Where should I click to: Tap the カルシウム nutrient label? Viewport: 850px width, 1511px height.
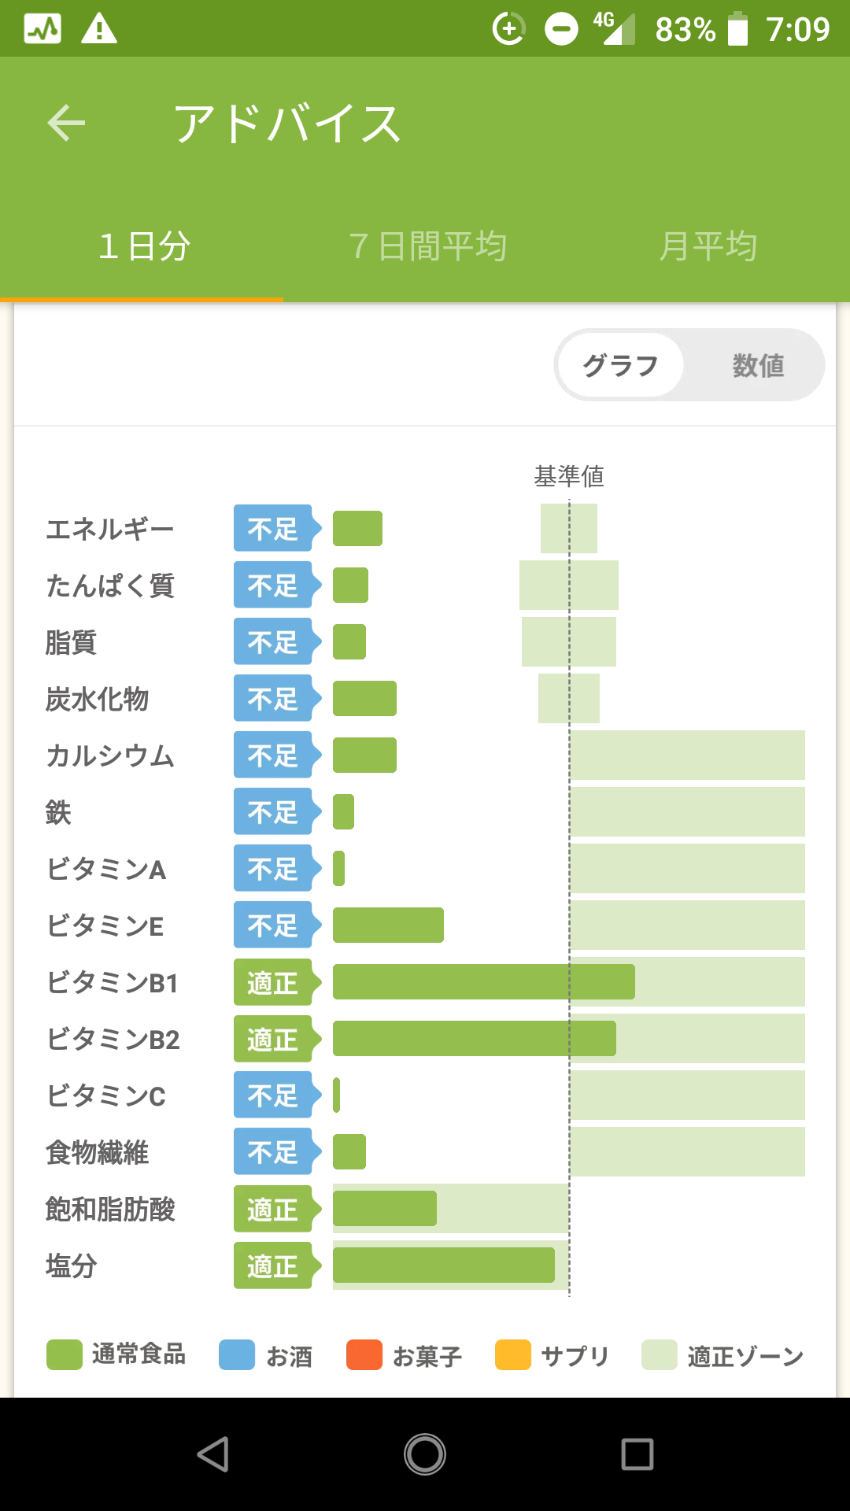[110, 755]
